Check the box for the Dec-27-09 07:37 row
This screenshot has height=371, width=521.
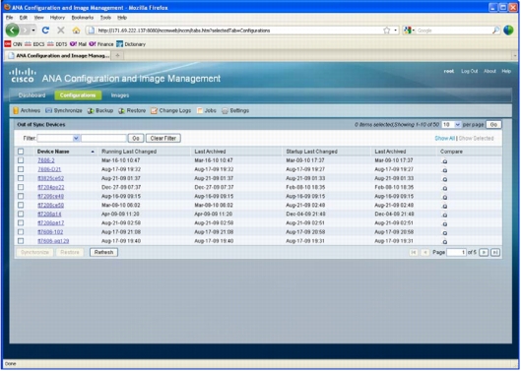[x=21, y=187]
